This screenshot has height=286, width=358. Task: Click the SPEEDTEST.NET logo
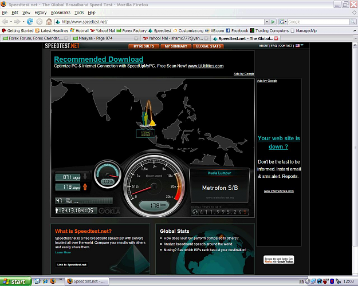pyautogui.click(x=62, y=46)
